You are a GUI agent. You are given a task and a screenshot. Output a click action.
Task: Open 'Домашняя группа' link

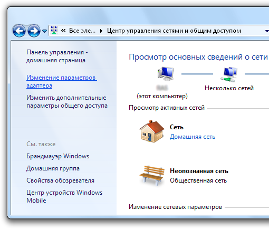(x=53, y=168)
